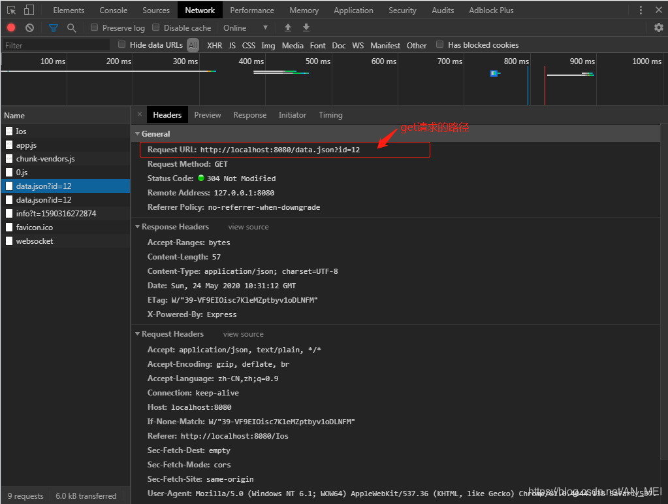Switch to the Console panel
Image resolution: width=668 pixels, height=504 pixels.
[x=114, y=10]
